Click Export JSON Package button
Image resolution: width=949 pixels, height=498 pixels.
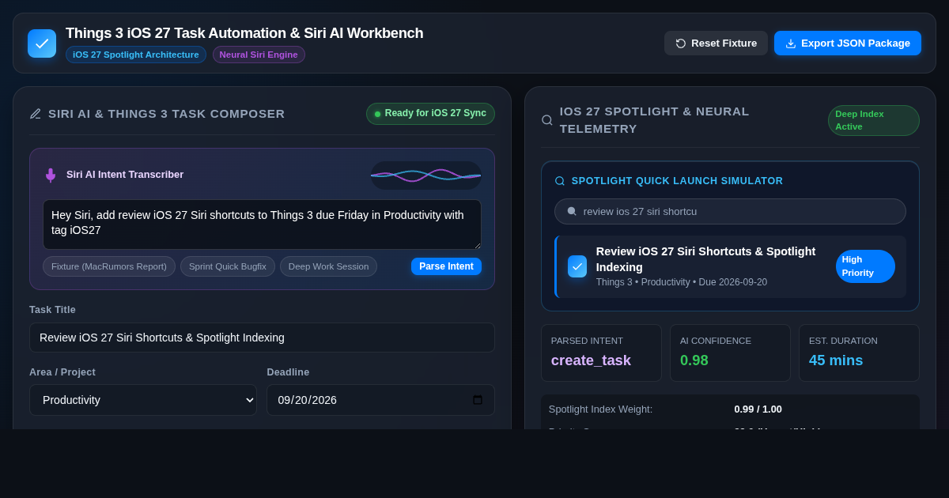tap(848, 43)
